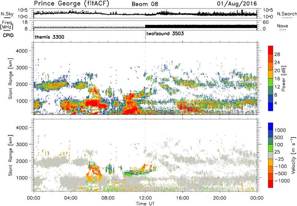297x206 pixels.
Task: Click the 'CPID' row label
Action: click(x=8, y=35)
